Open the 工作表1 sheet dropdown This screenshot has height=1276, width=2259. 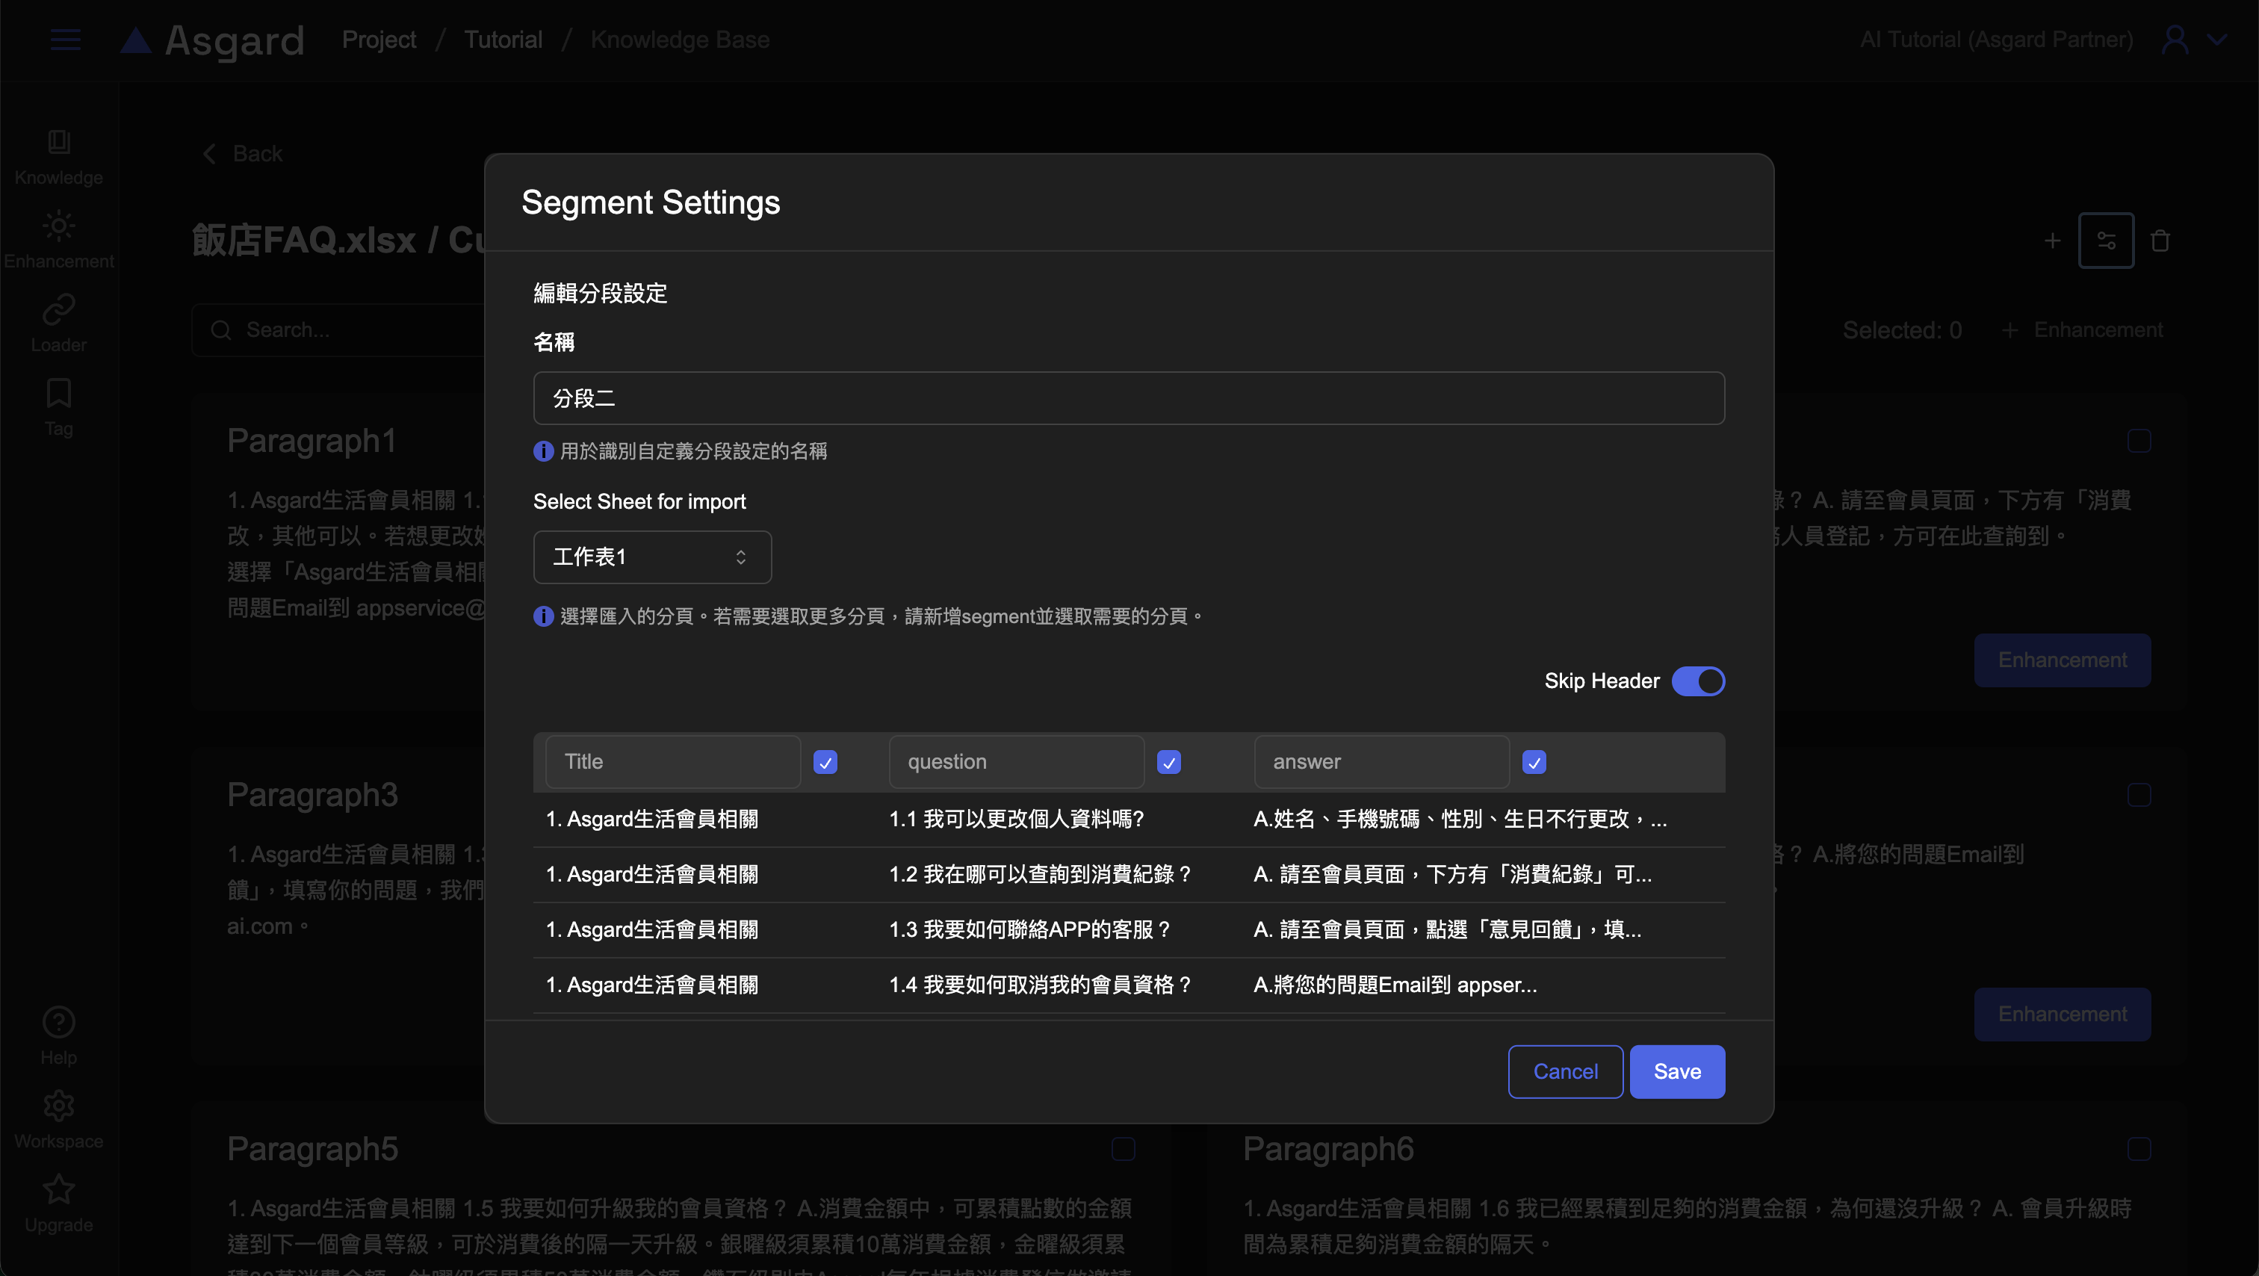[651, 557]
